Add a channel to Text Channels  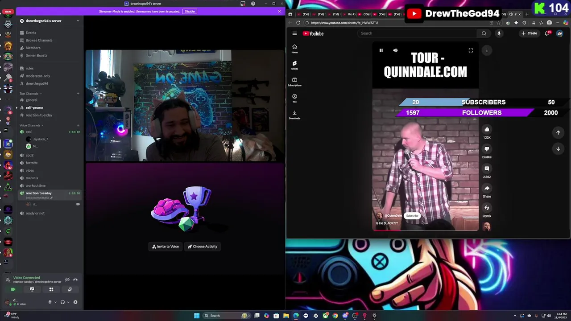pyautogui.click(x=78, y=94)
